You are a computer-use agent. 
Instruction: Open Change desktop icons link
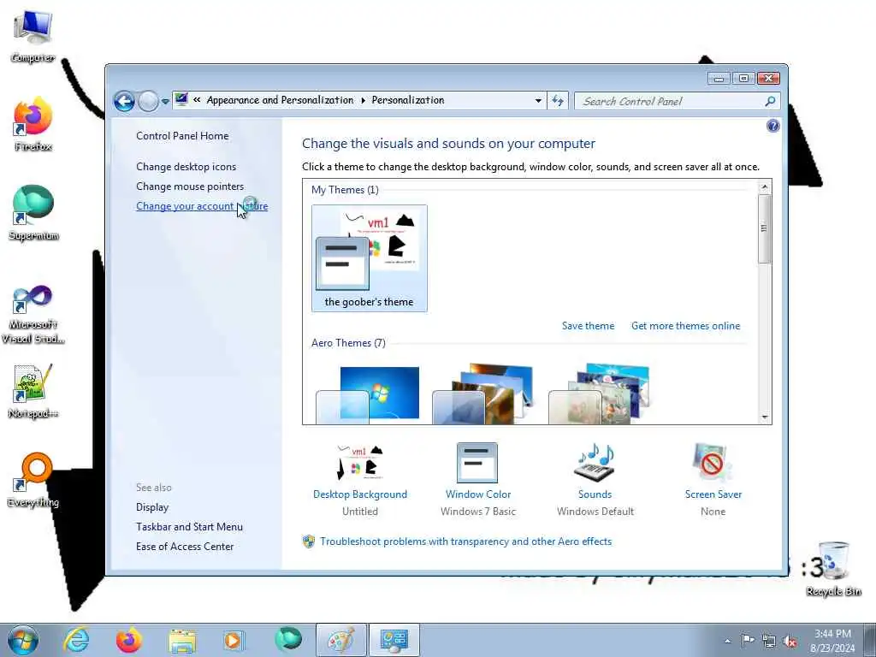(x=186, y=167)
